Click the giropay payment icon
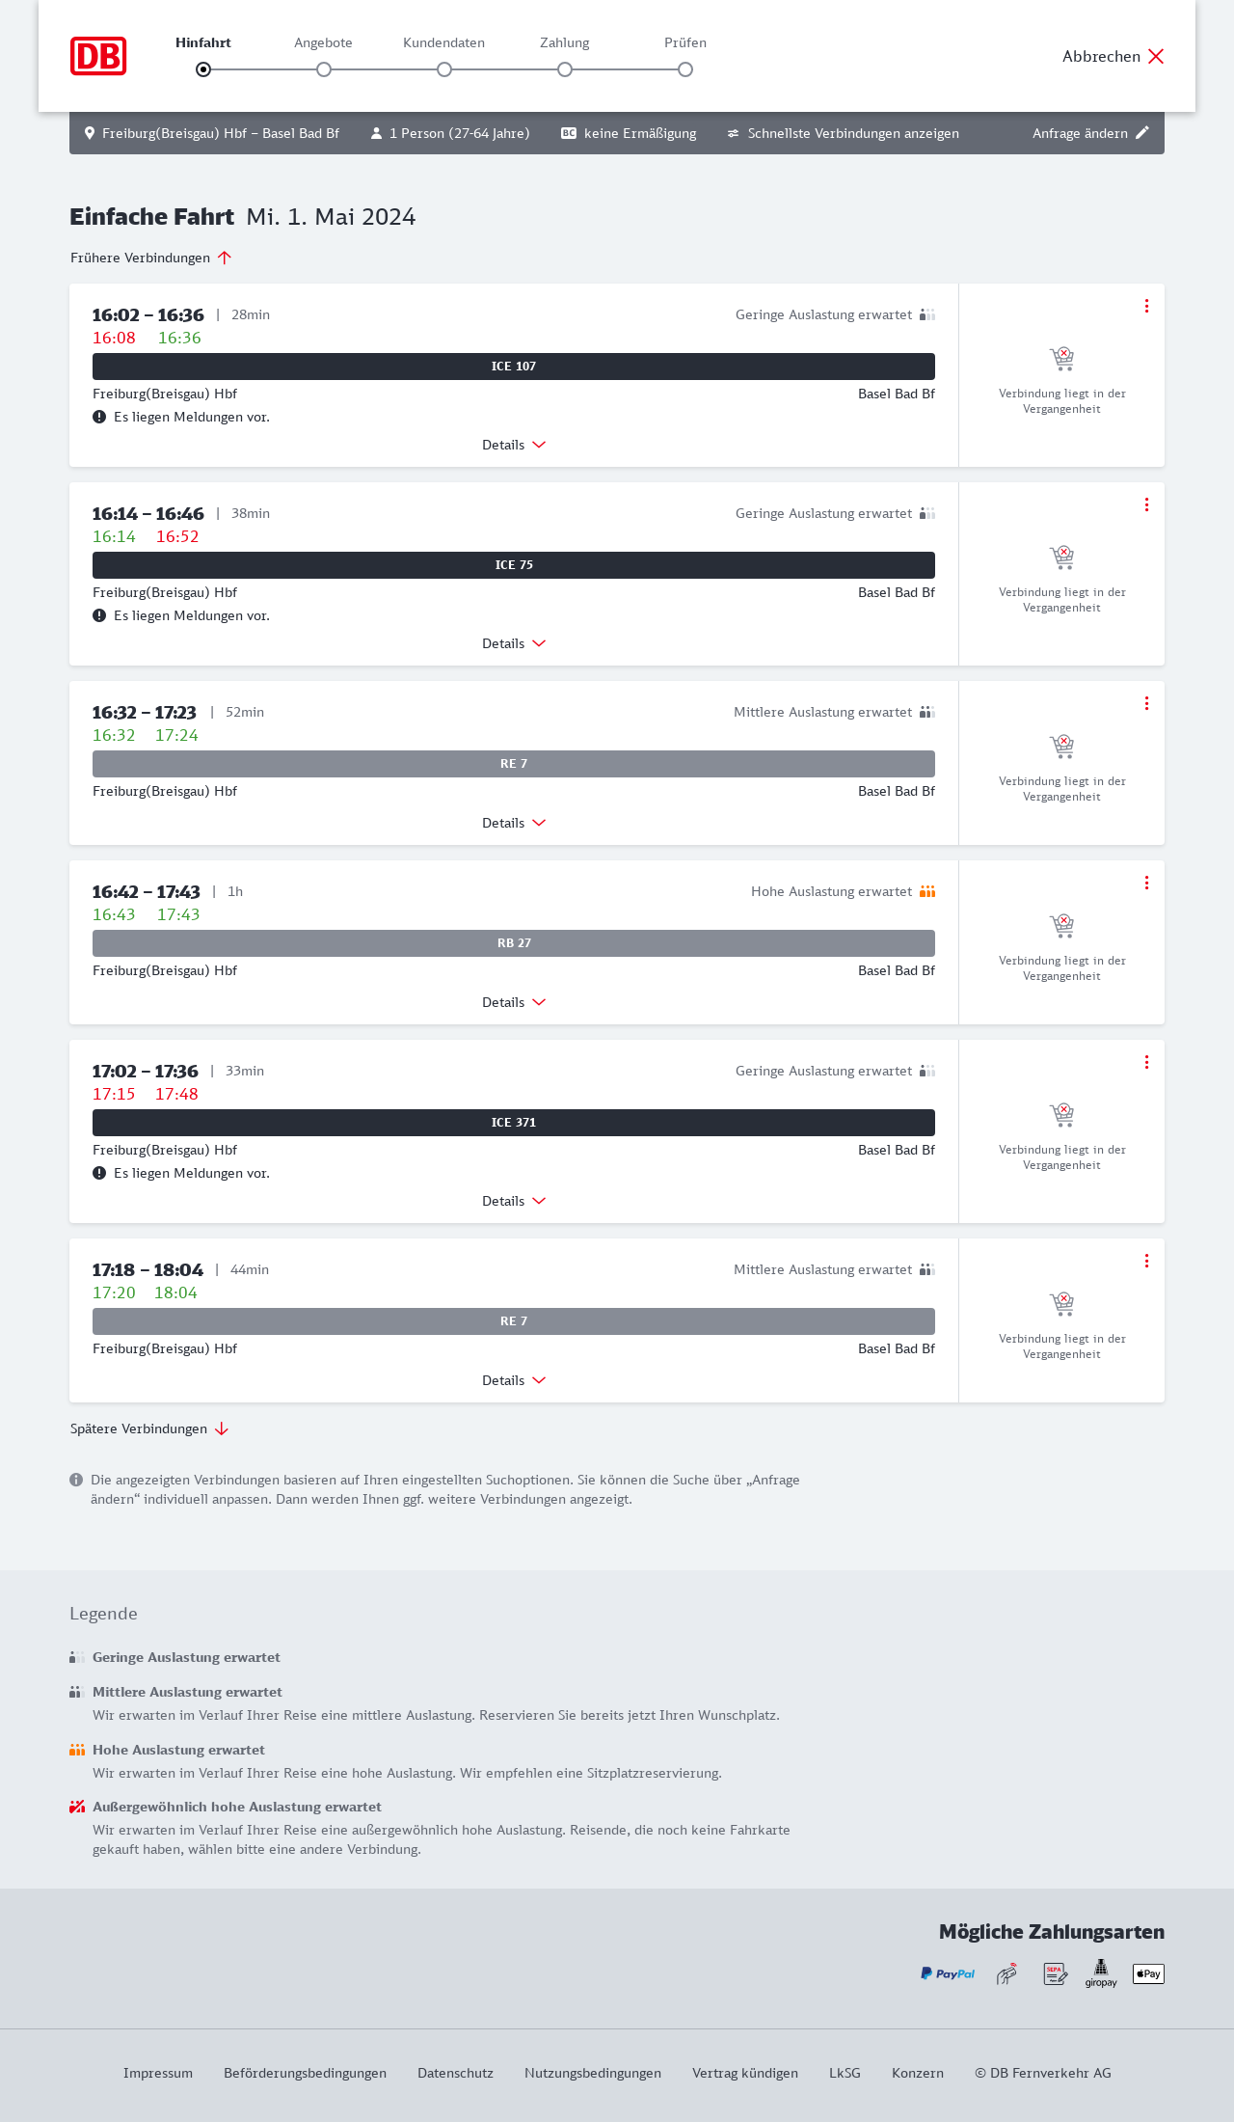 1101,1973
